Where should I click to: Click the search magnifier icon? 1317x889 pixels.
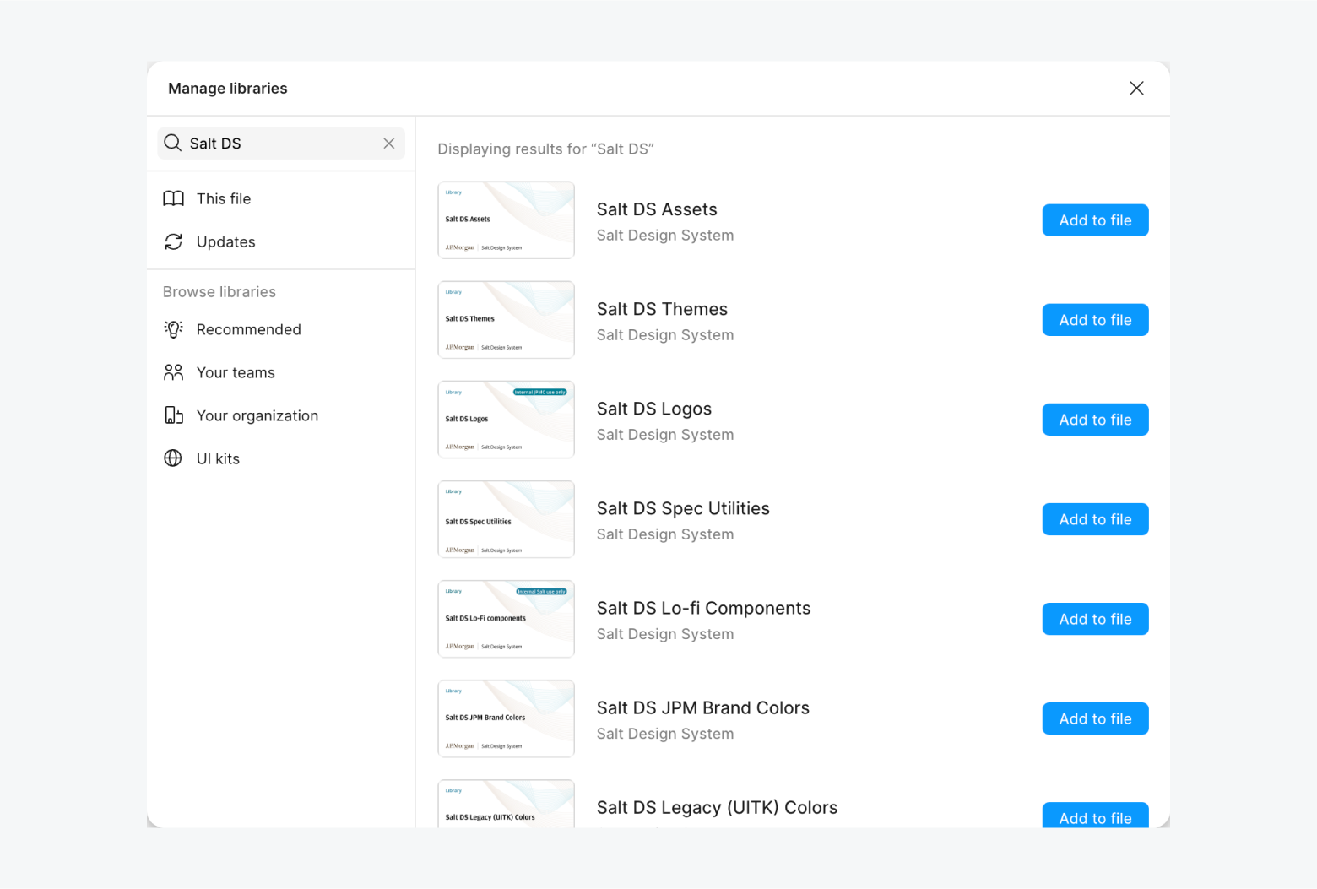(173, 144)
